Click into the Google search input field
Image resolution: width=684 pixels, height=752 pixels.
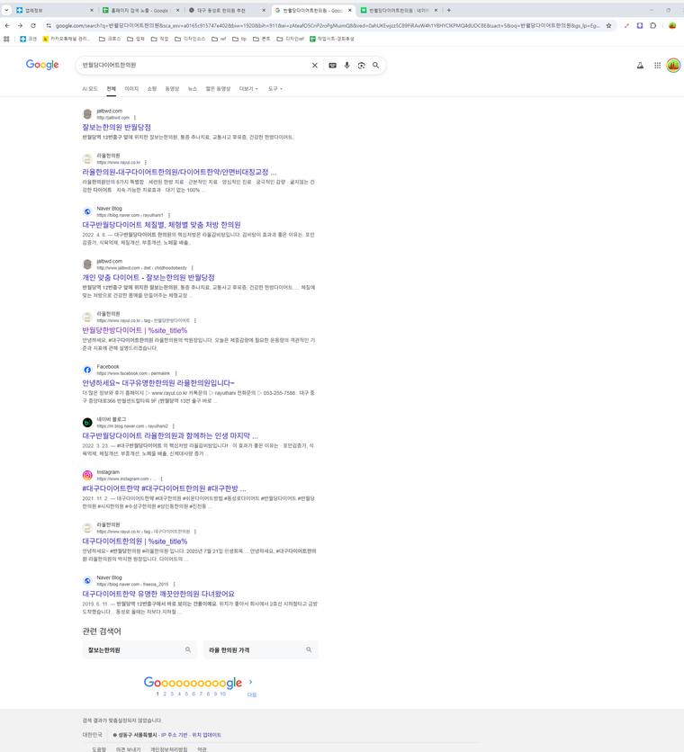click(194, 66)
